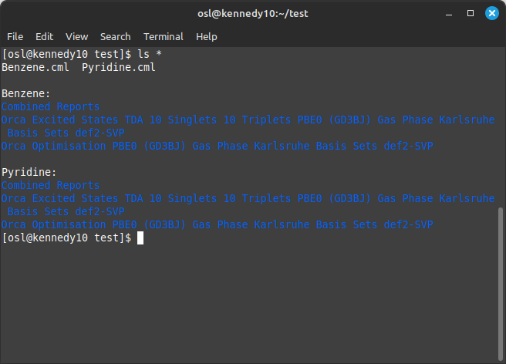Click the Pyridine.cml file name
The height and width of the screenshot is (364, 506).
point(119,67)
